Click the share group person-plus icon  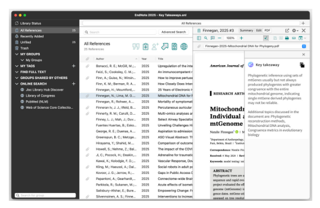[155, 46]
